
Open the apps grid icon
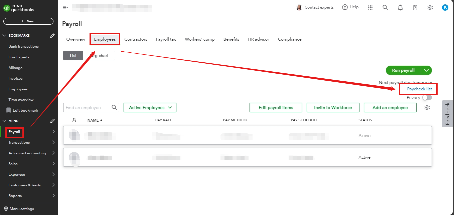pyautogui.click(x=370, y=7)
